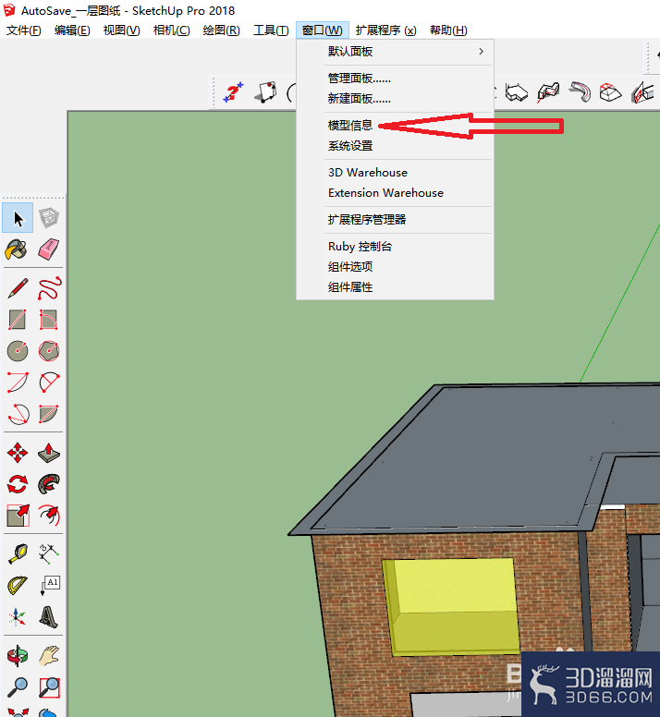Viewport: 660px width, 717px height.
Task: Click the tilted square face with dots icon
Action: pos(265,91)
